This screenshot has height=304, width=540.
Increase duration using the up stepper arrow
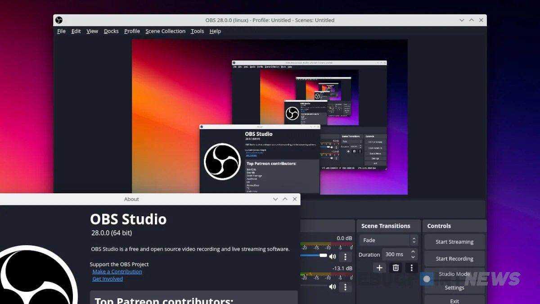[413, 252]
